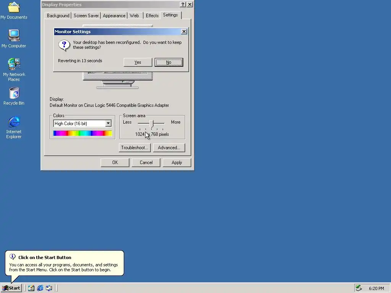
Task: Click OK in Display Properties
Action: [115, 163]
